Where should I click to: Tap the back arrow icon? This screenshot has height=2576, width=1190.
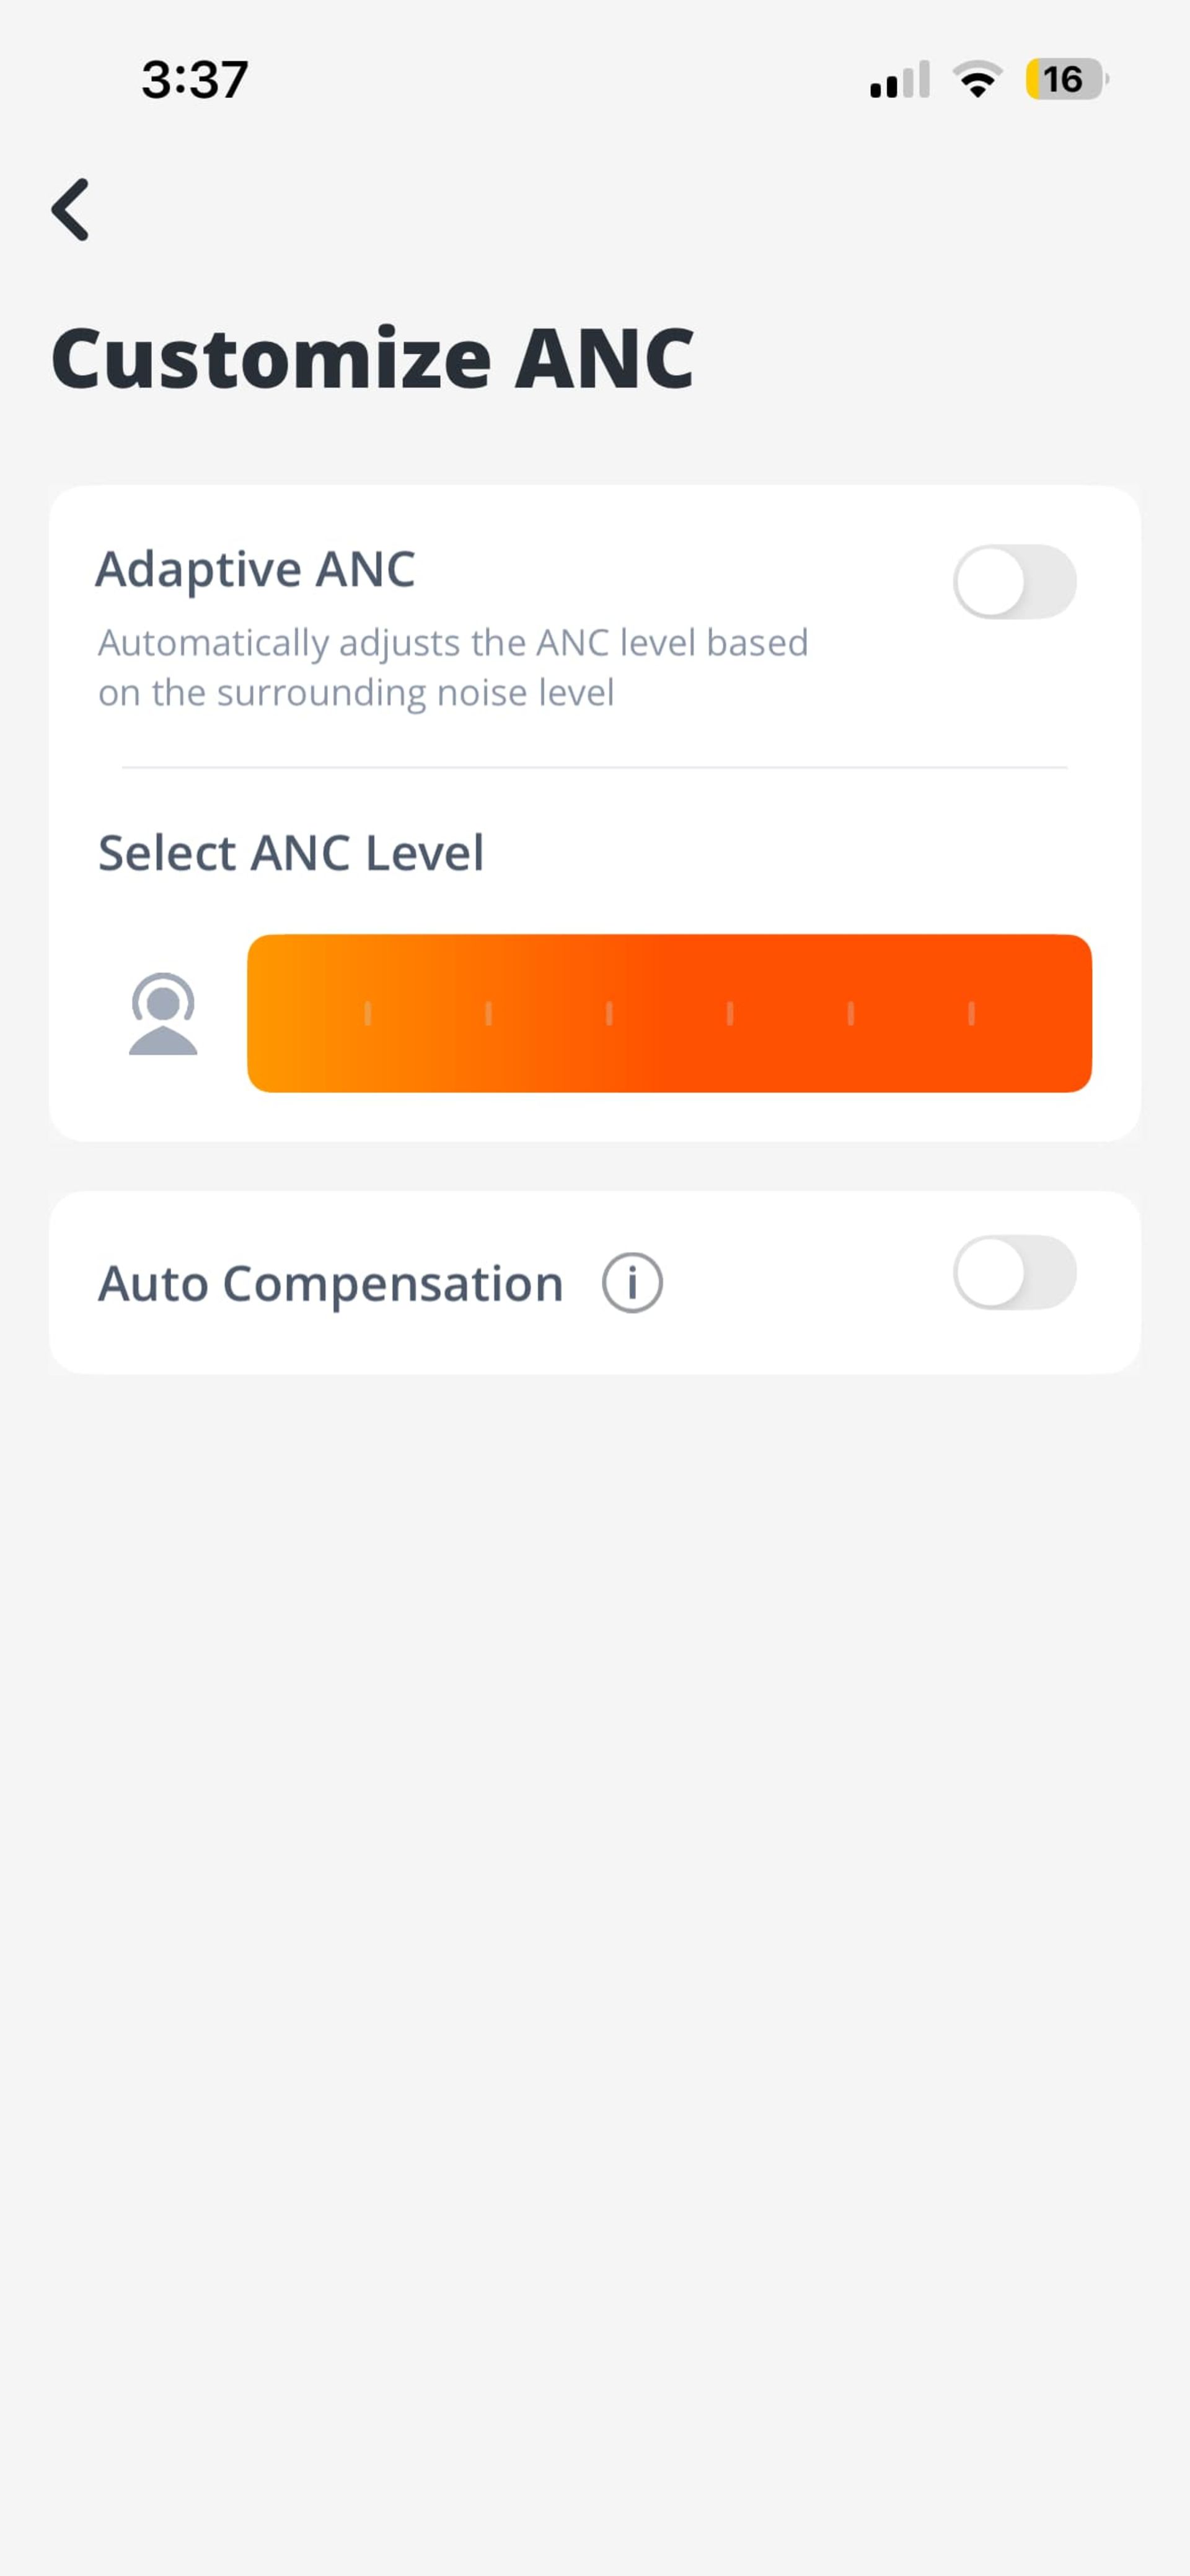tap(71, 210)
